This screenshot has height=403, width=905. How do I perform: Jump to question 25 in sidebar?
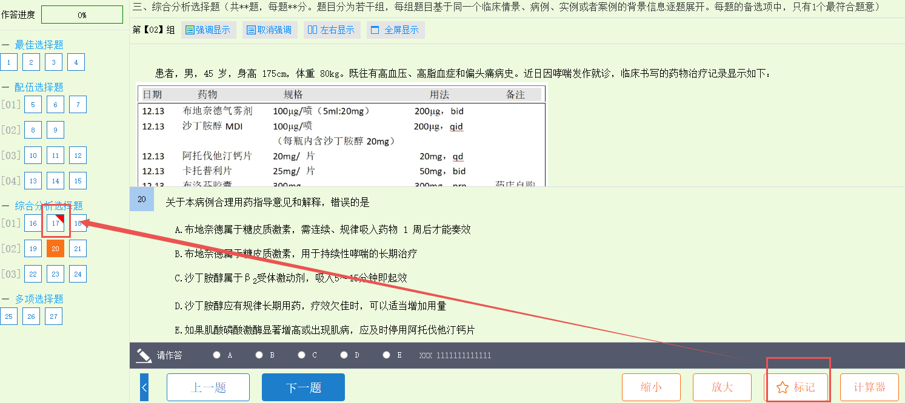click(9, 316)
